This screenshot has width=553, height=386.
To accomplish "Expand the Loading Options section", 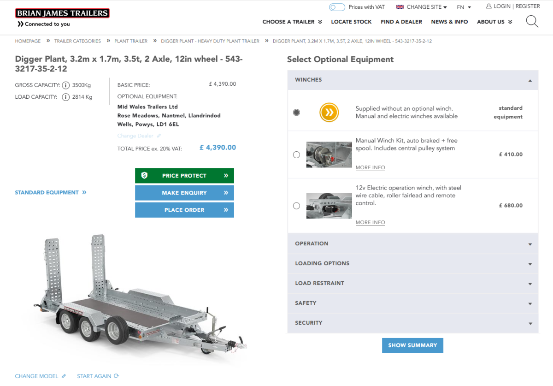I will (413, 263).
